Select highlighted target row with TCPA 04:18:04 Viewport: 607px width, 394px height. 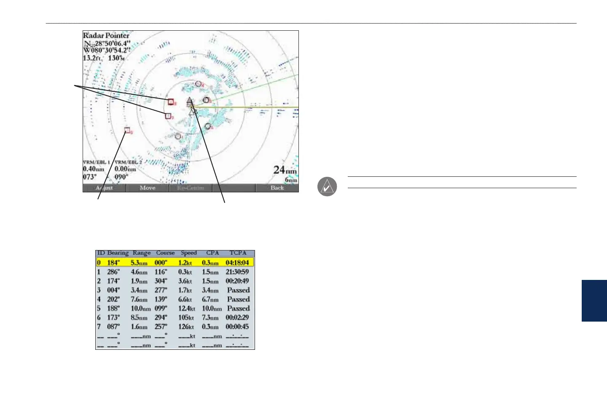pyautogui.click(x=175, y=263)
